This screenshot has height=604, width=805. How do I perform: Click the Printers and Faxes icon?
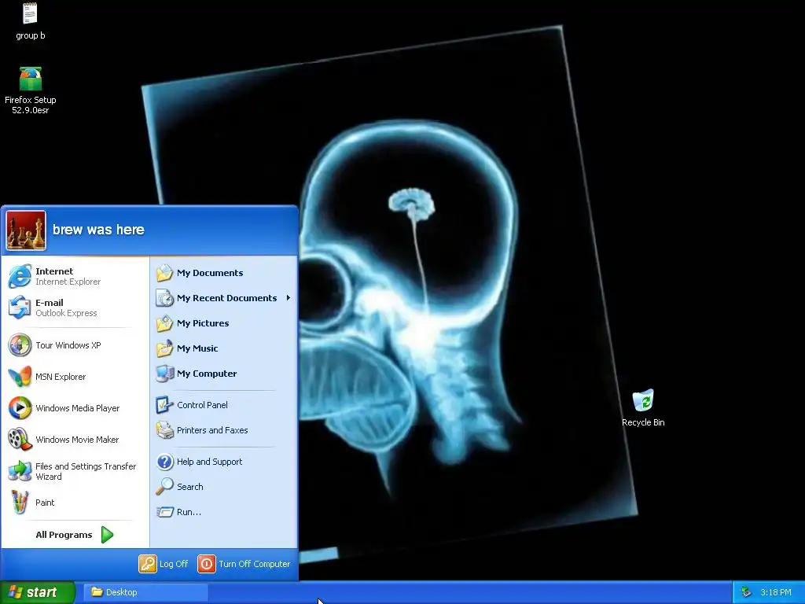[165, 430]
